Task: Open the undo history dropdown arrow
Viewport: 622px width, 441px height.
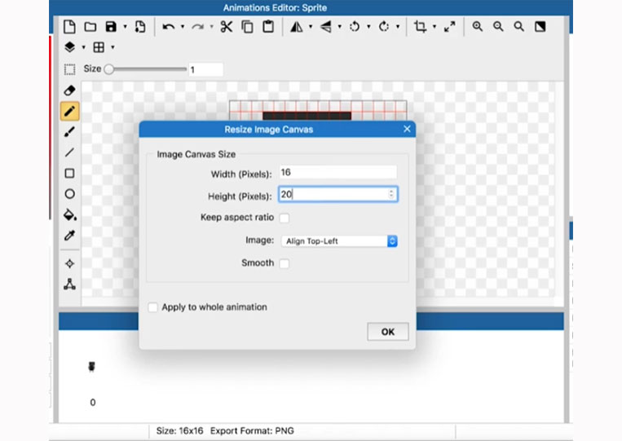Action: point(183,27)
